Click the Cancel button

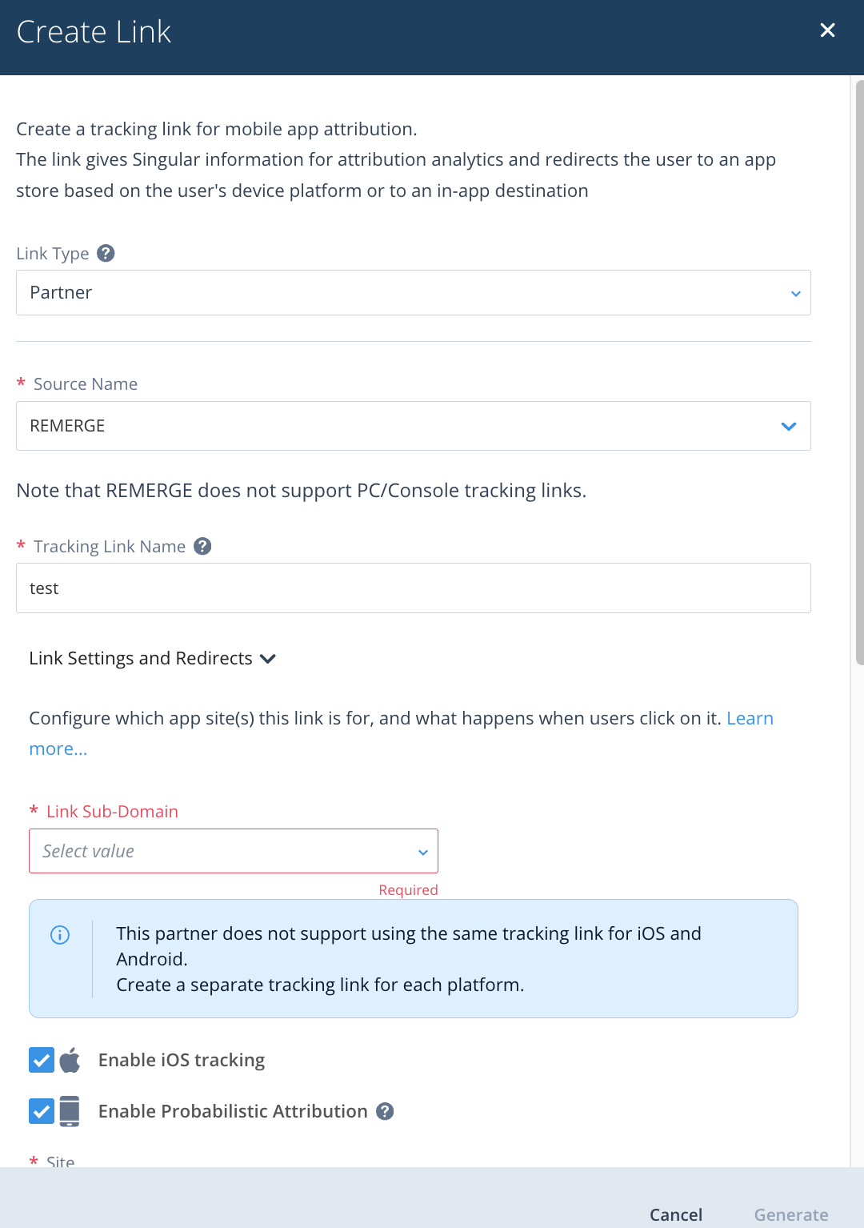tap(675, 1214)
